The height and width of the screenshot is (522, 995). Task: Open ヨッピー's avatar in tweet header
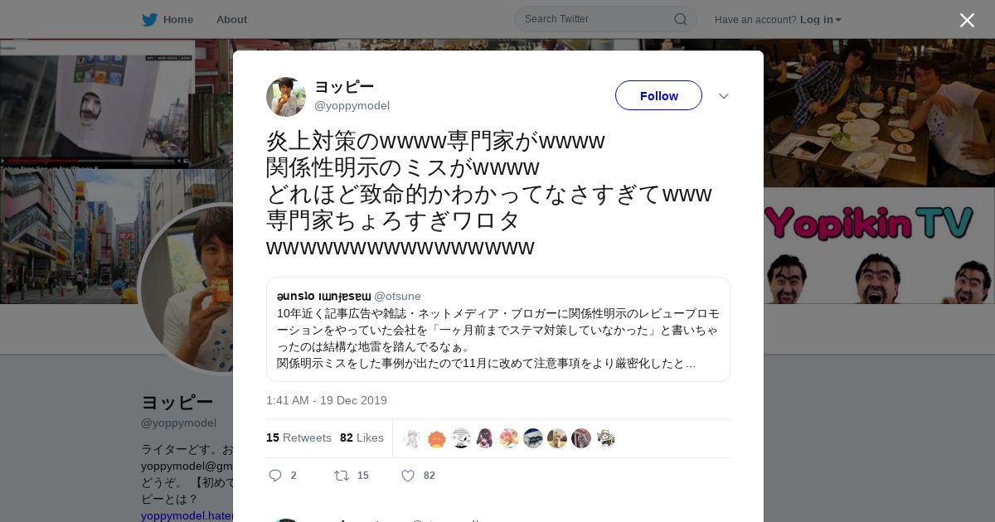click(286, 97)
